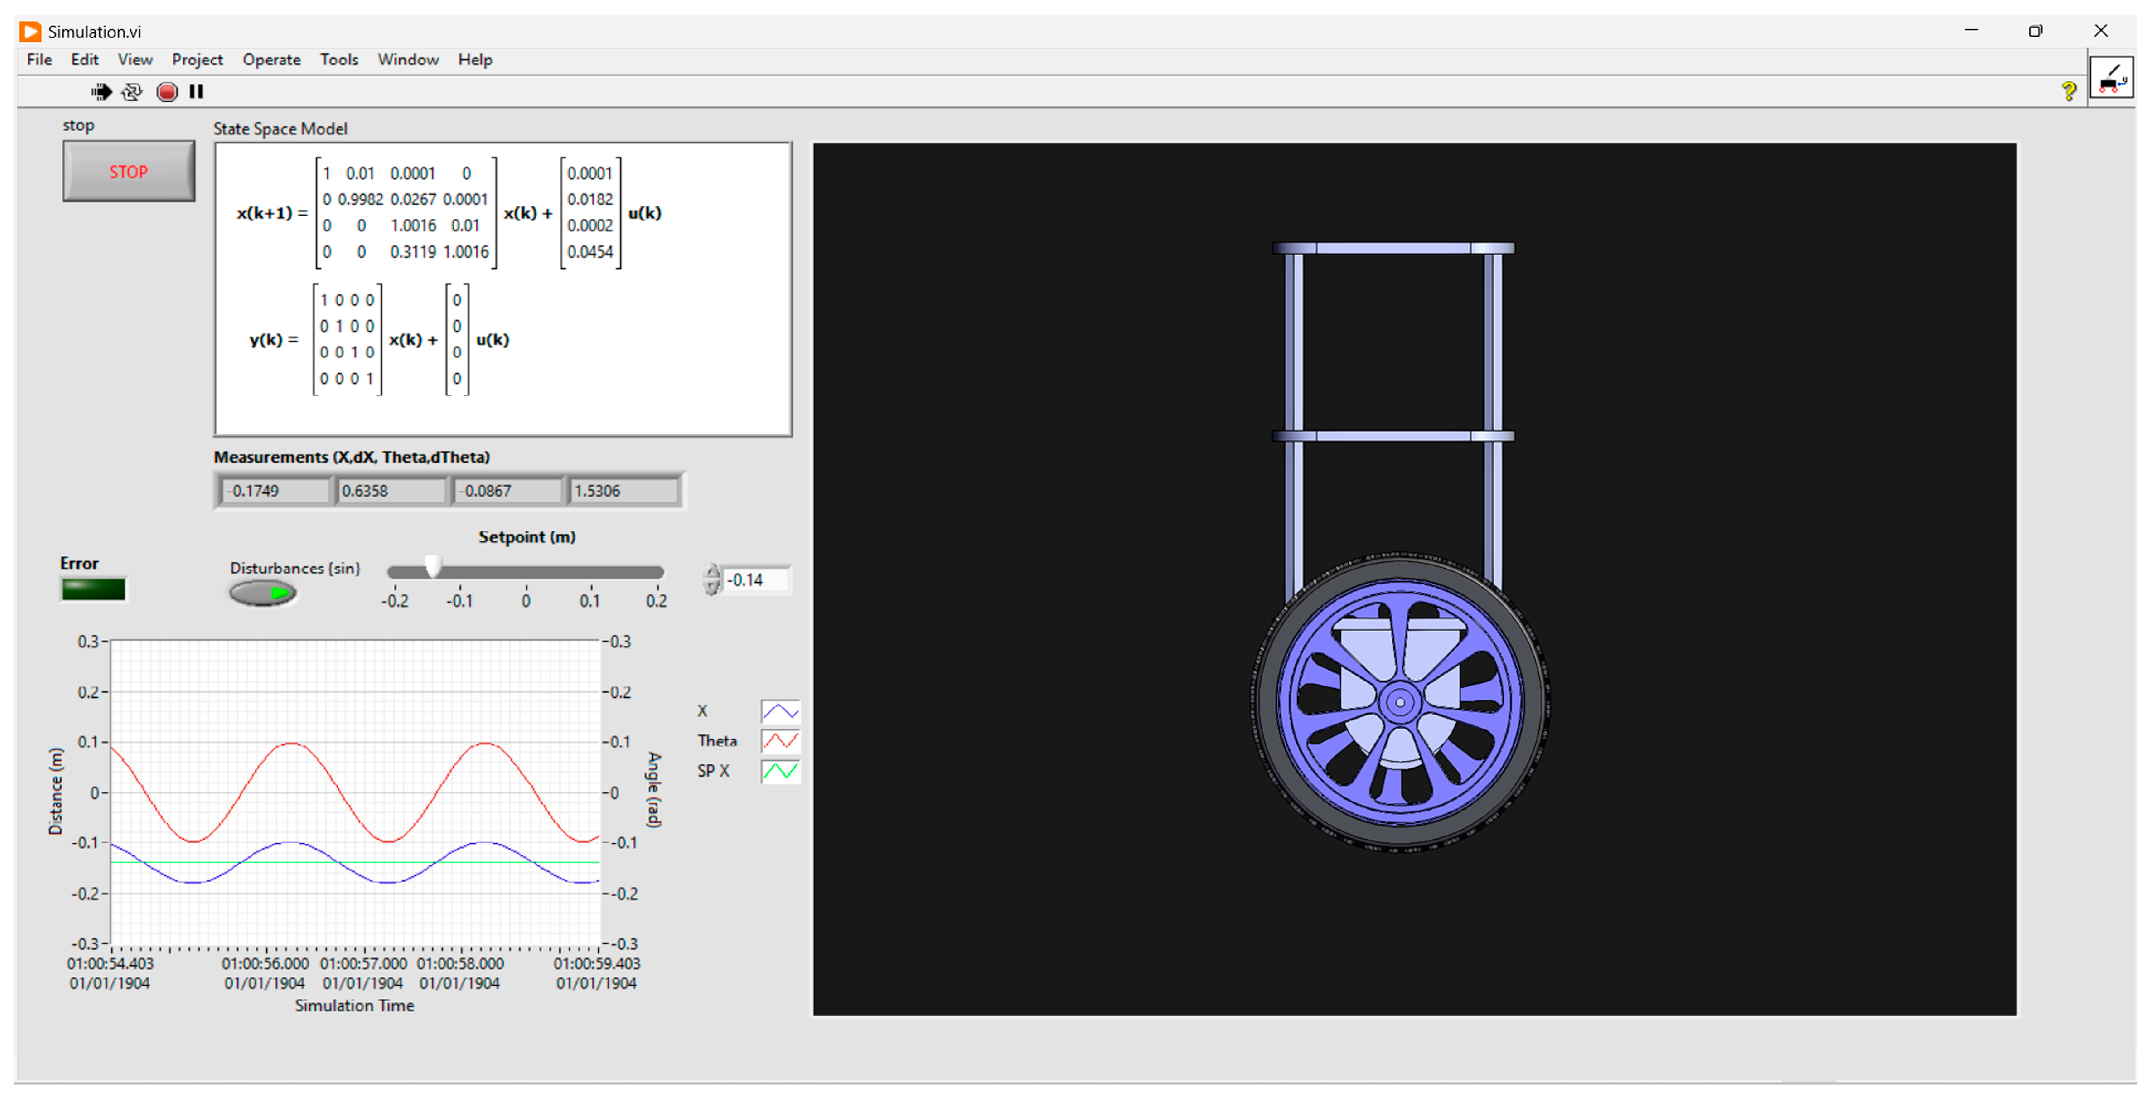Viewport: 2152px width, 1098px height.
Task: Click the Error indicator LED
Action: (x=94, y=589)
